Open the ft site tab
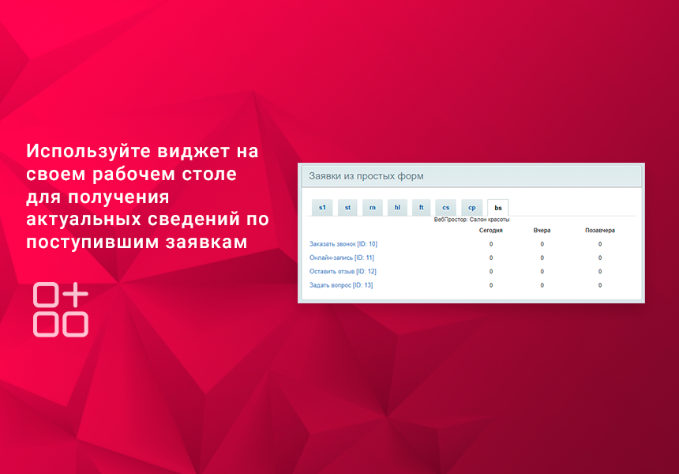The height and width of the screenshot is (474, 679). (422, 208)
